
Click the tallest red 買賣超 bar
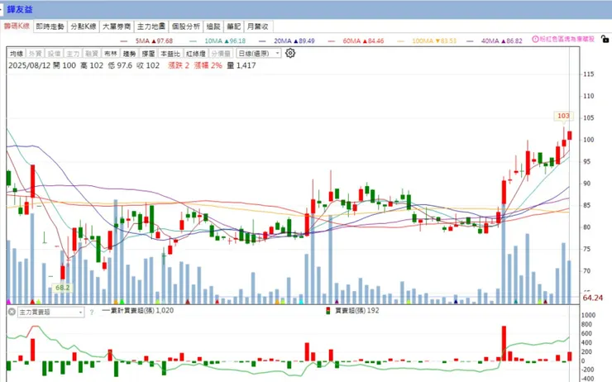tap(504, 343)
